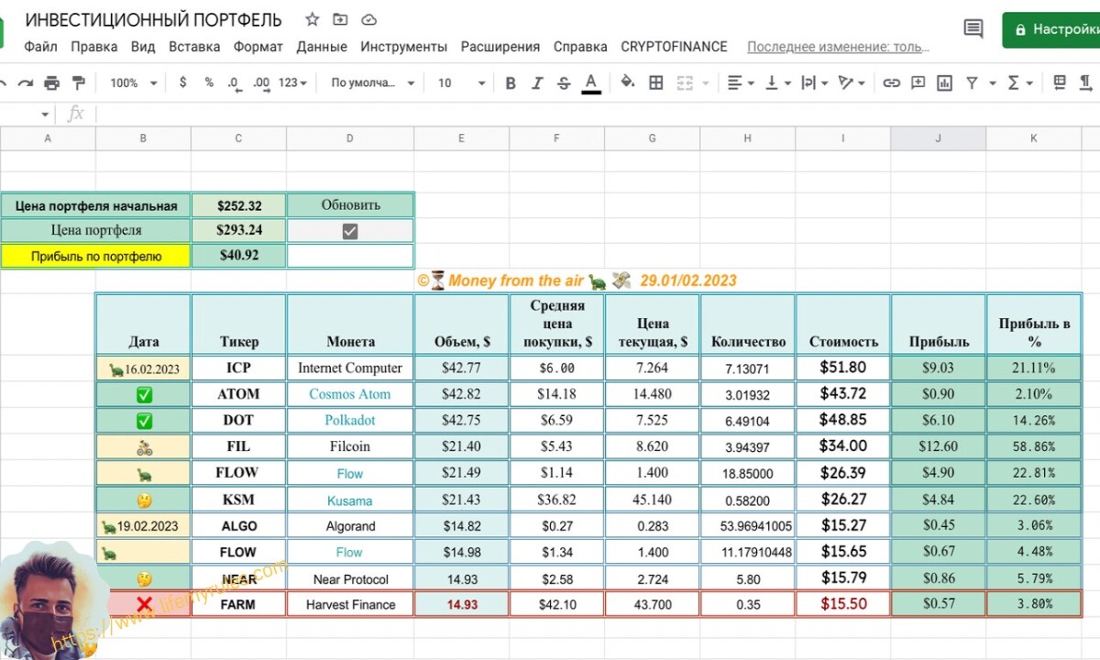Follow the Polkadot link
The height and width of the screenshot is (660, 1100).
point(349,420)
